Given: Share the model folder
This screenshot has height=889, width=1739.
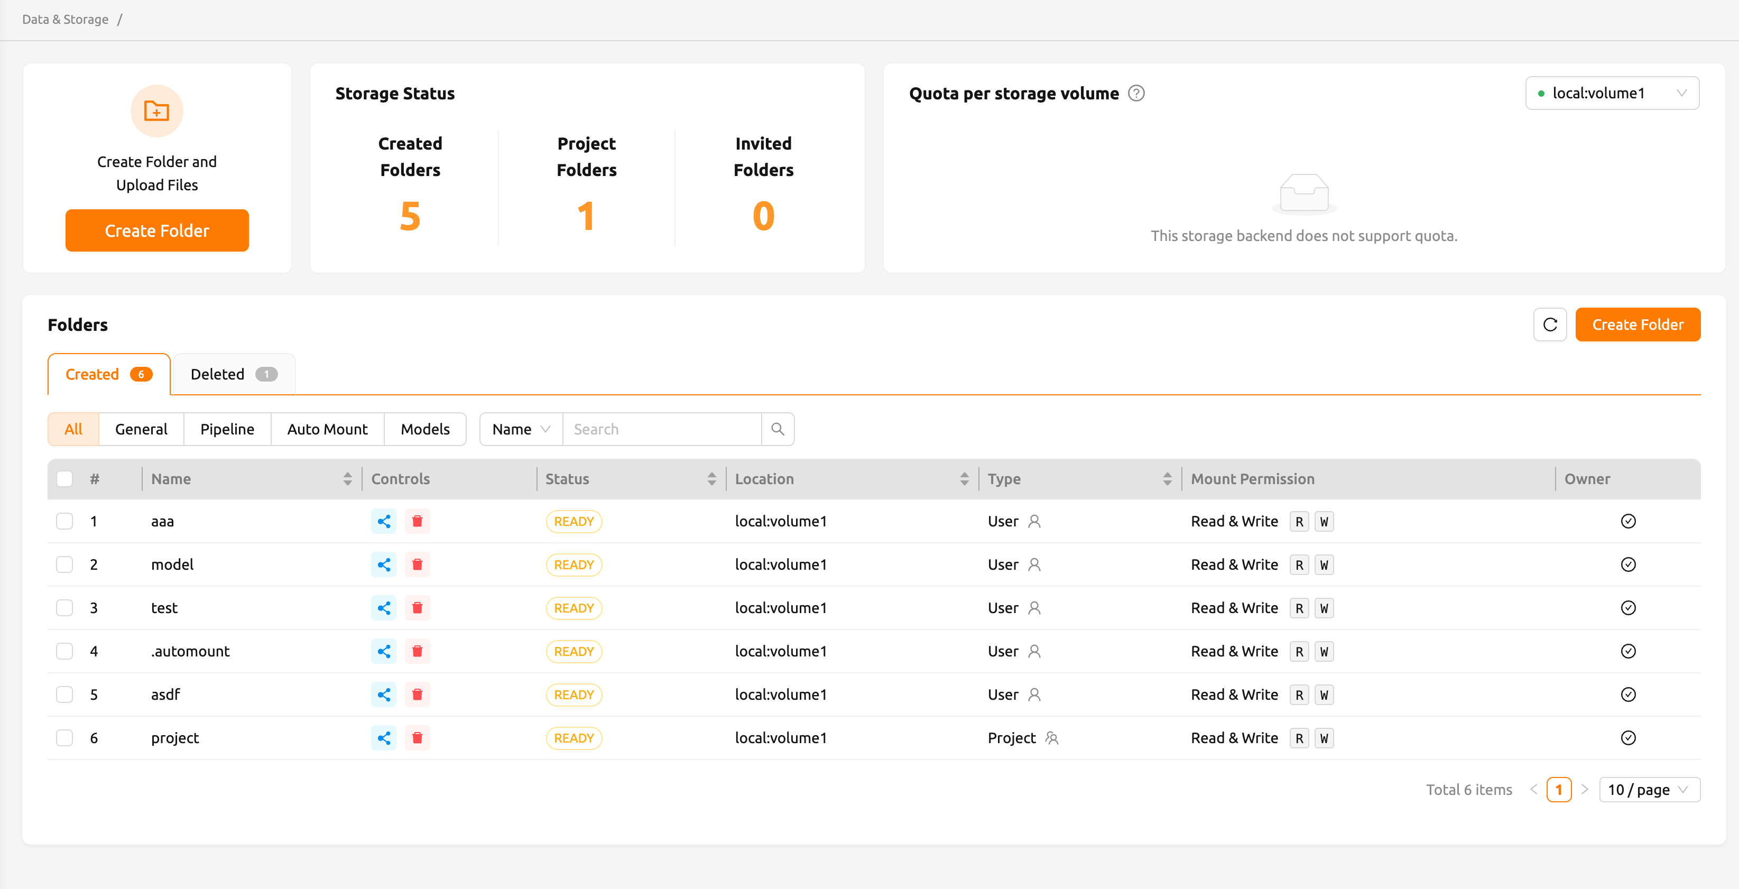Looking at the screenshot, I should pos(383,564).
